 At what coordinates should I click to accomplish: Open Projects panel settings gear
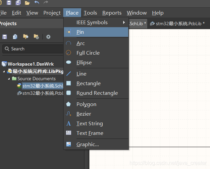(48, 37)
